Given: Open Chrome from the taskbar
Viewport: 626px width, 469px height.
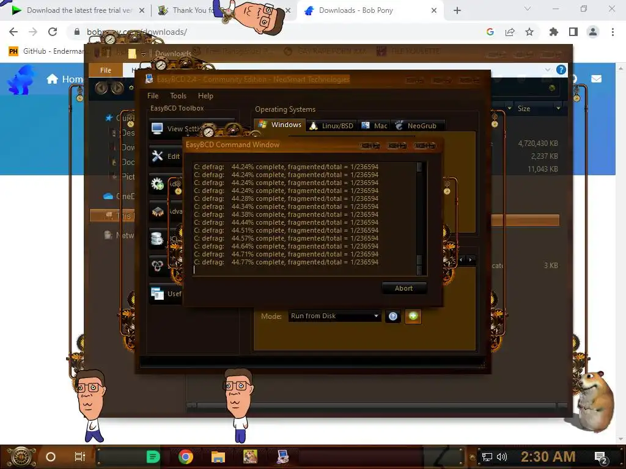Looking at the screenshot, I should click(186, 457).
